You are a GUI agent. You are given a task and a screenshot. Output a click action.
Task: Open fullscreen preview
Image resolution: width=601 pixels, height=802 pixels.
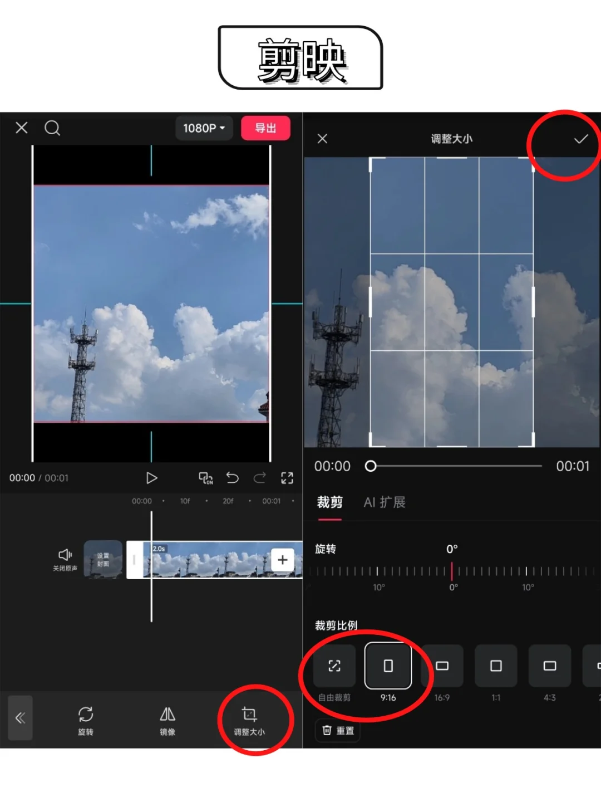click(287, 478)
